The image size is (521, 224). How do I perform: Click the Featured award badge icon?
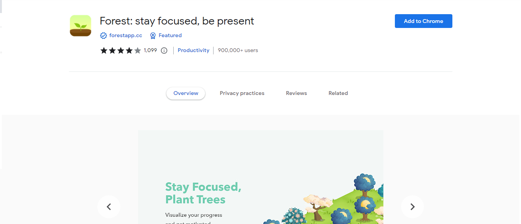click(x=153, y=35)
